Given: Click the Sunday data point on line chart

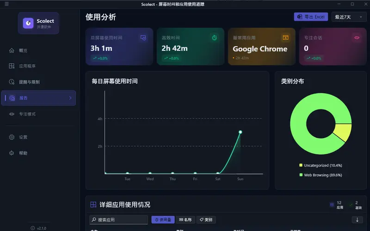Looking at the screenshot, I should 240,132.
